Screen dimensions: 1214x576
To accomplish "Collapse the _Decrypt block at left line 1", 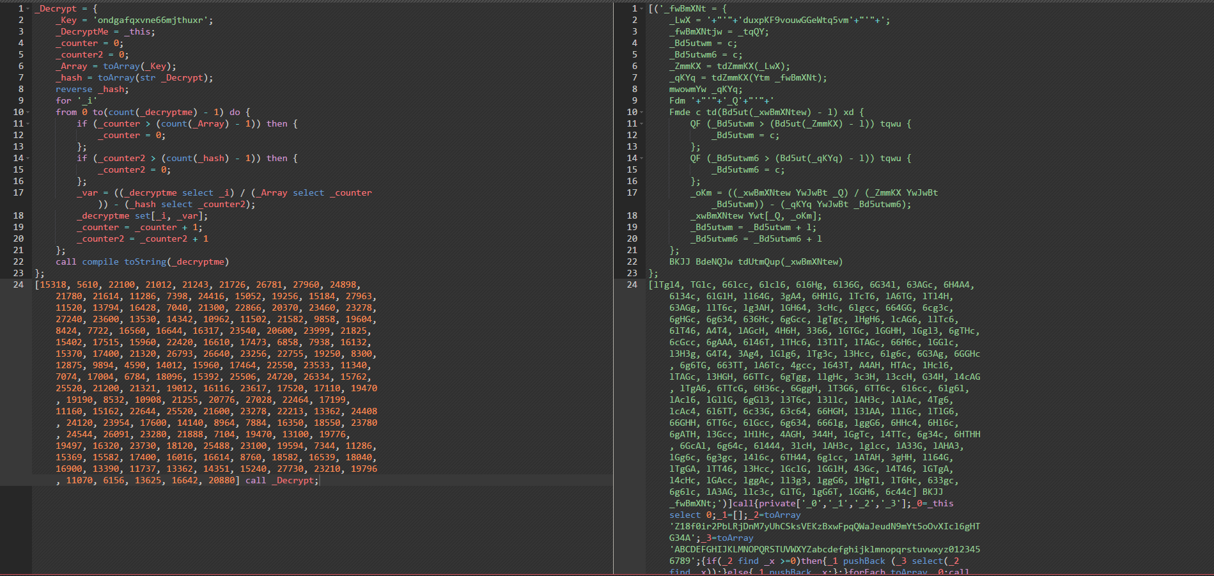I will (29, 9).
